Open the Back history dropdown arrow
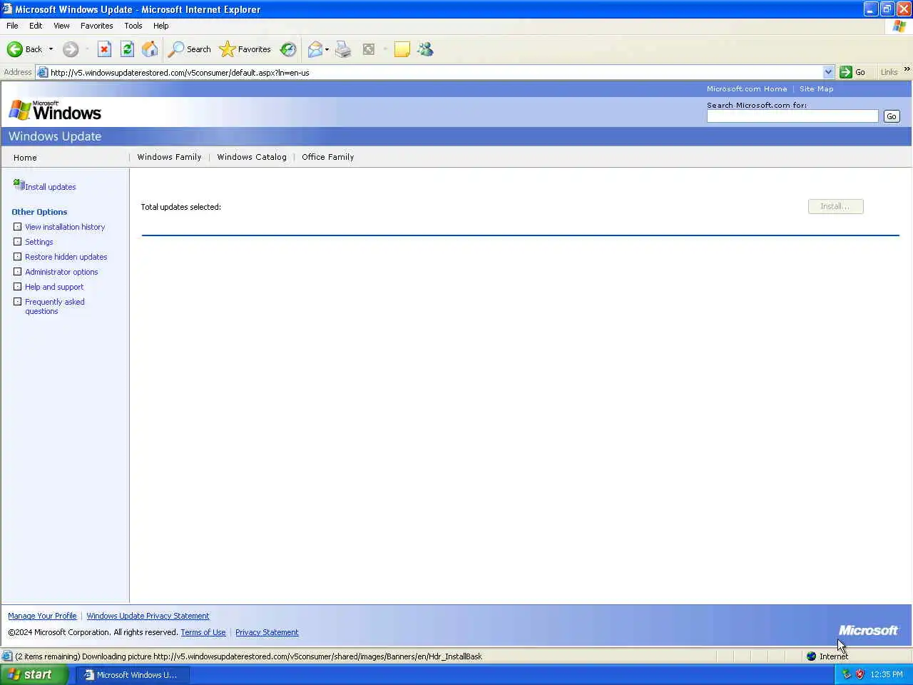913x685 pixels. pos(51,49)
